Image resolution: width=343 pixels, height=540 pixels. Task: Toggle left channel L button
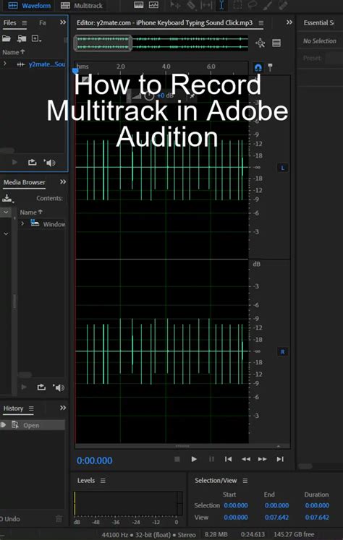pos(283,168)
